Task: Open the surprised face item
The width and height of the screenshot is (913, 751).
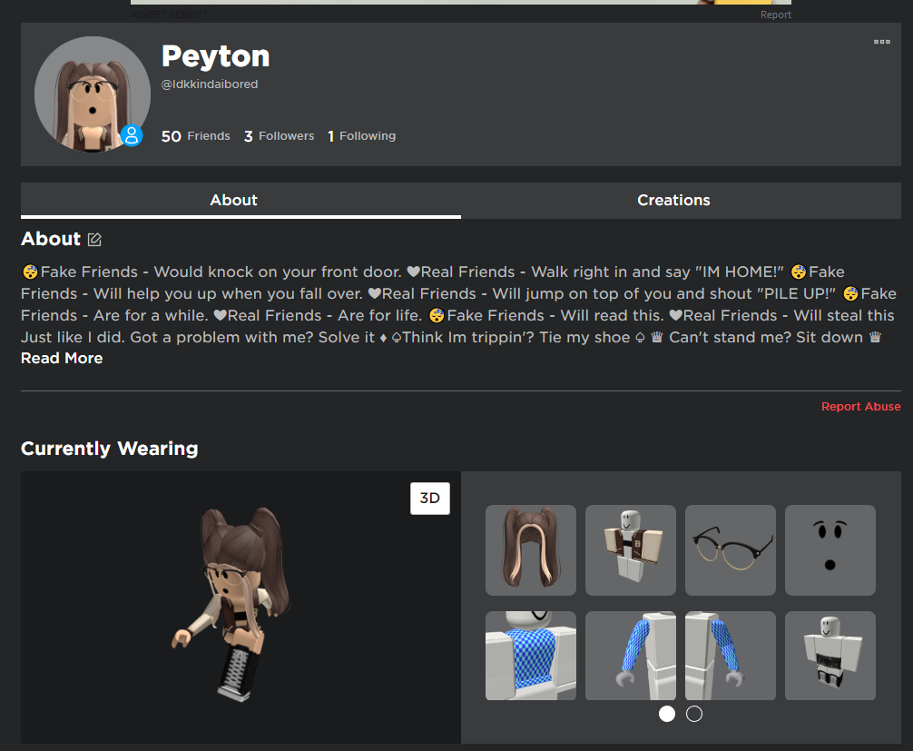Action: pyautogui.click(x=830, y=550)
